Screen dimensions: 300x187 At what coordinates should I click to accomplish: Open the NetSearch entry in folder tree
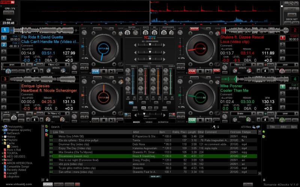point(13,133)
